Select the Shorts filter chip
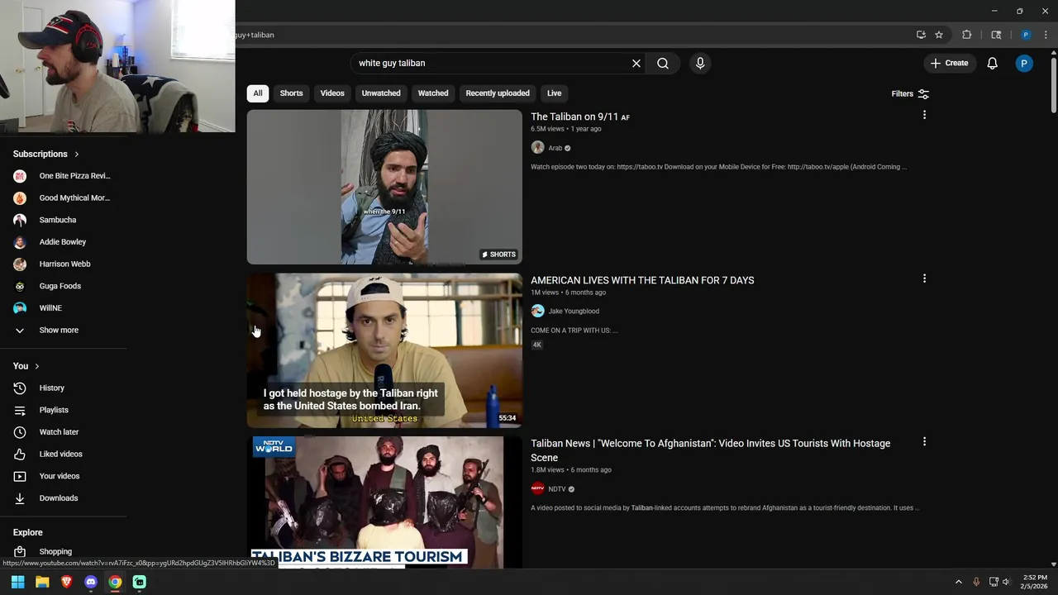Screen dimensions: 1058x595 (291, 93)
